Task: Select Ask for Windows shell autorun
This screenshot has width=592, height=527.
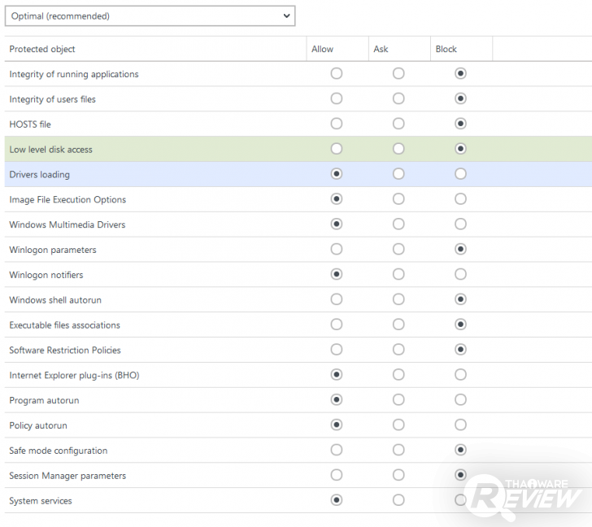Action: click(398, 300)
